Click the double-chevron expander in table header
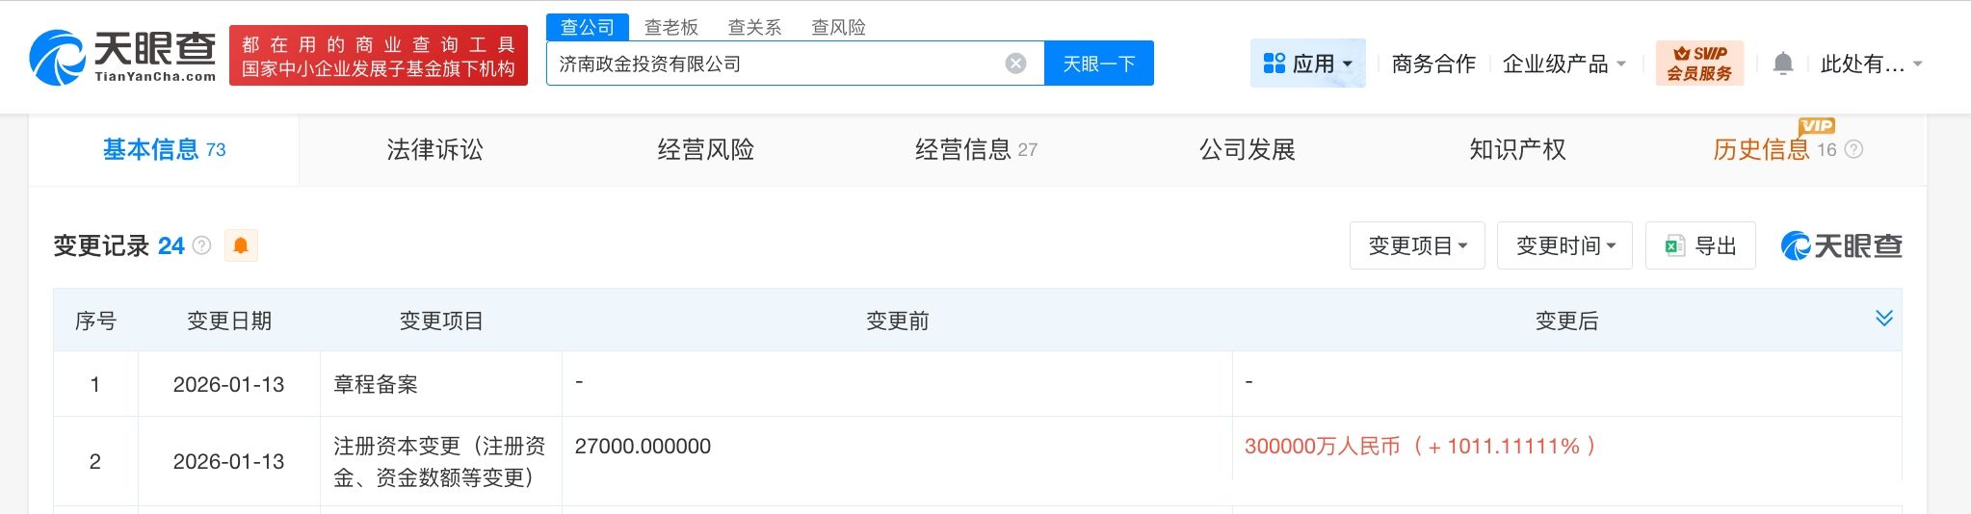 tap(1884, 319)
